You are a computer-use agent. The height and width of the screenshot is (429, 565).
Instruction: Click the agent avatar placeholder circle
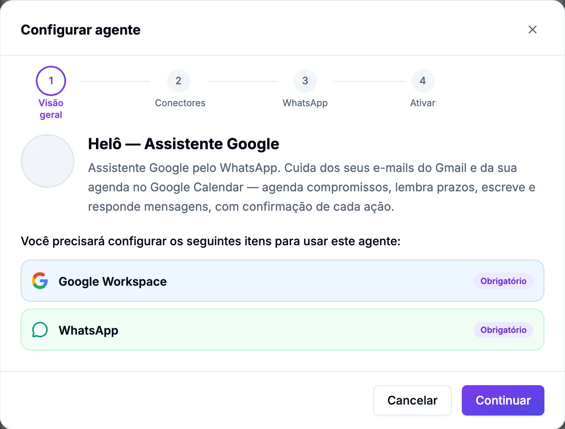point(48,161)
